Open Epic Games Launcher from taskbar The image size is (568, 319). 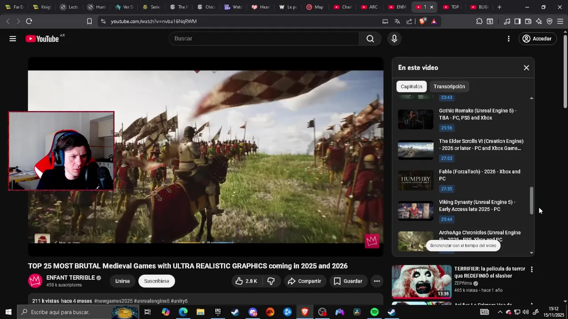(x=217, y=312)
